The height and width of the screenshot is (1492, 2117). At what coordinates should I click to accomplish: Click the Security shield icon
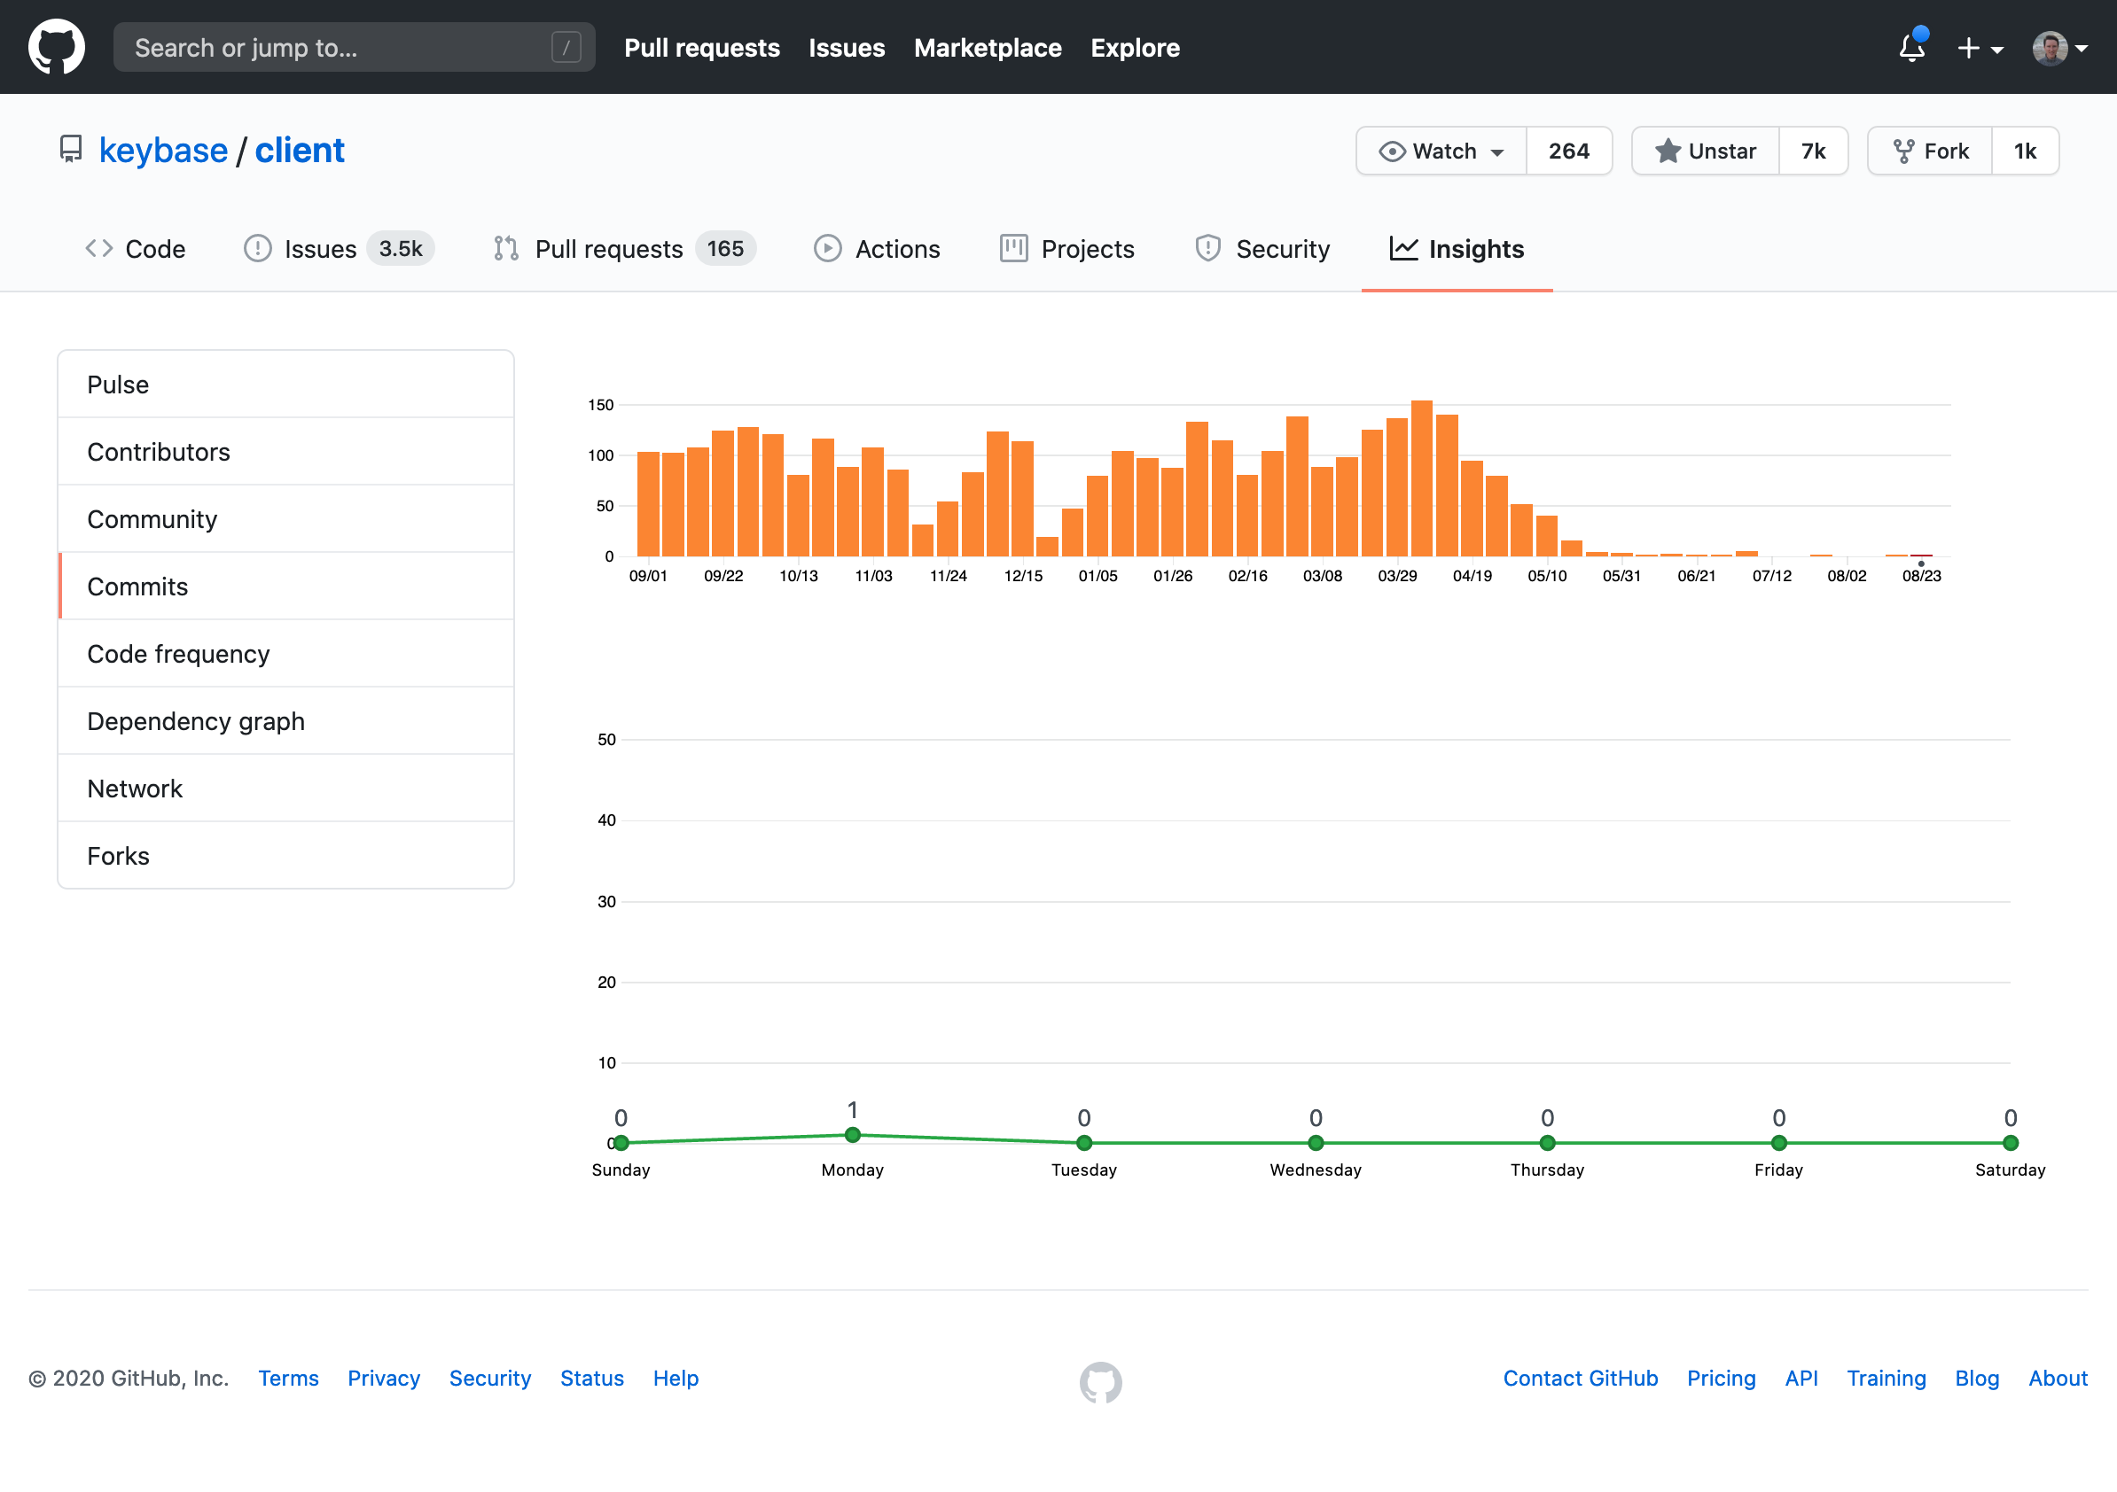click(1207, 248)
